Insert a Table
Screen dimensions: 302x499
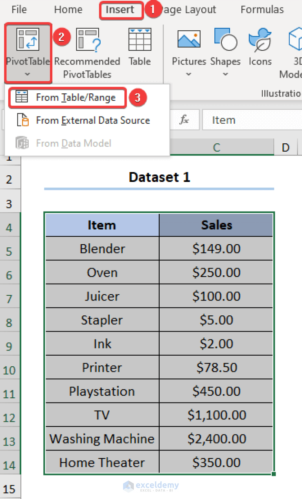coord(140,47)
